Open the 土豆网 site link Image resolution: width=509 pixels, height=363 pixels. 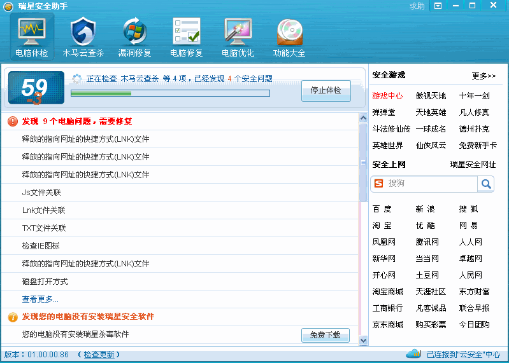coord(427,275)
